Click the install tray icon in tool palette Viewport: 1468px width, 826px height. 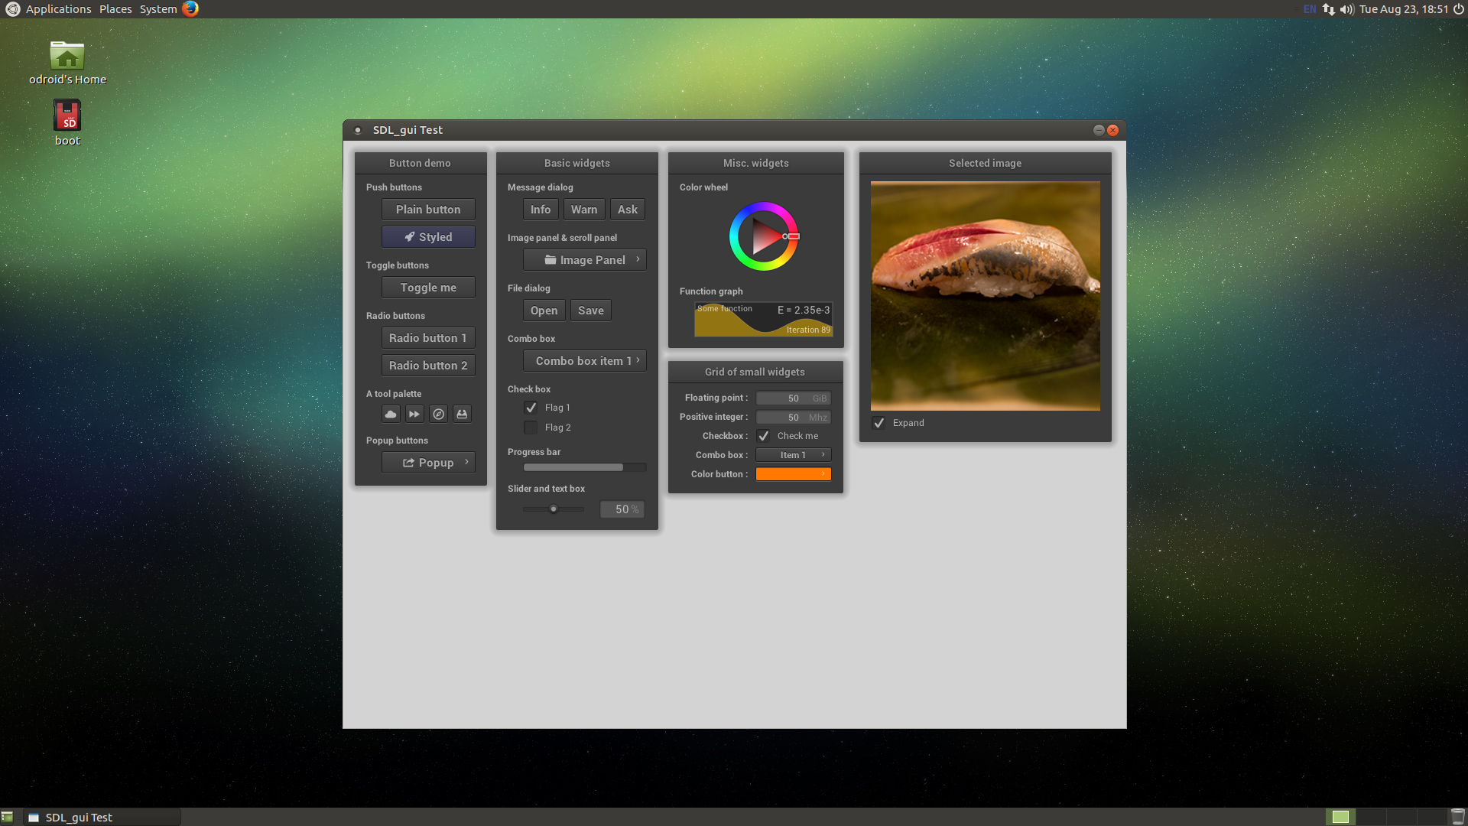pyautogui.click(x=462, y=414)
